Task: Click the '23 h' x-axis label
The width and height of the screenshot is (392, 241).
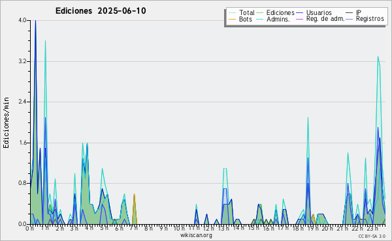Action: tap(372, 228)
